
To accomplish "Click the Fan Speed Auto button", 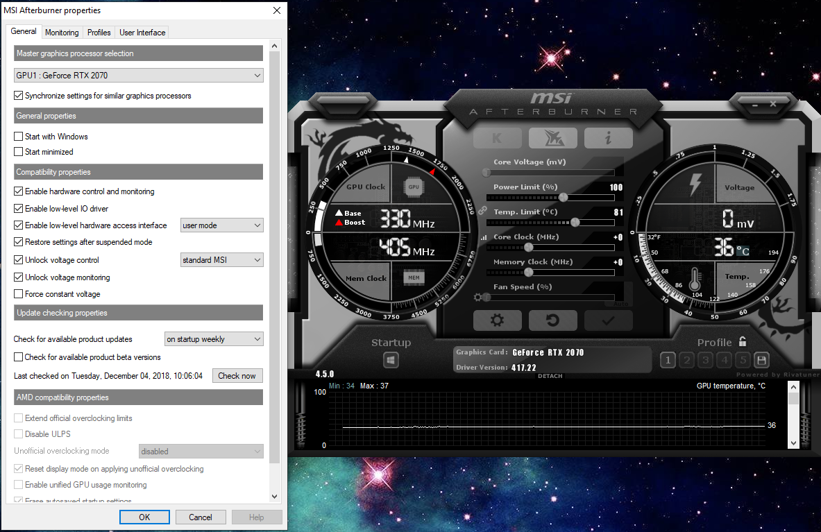I will pyautogui.click(x=620, y=303).
